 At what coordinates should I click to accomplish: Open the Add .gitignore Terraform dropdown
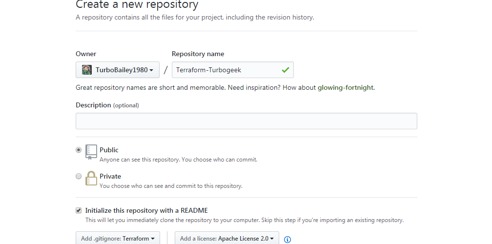tap(118, 238)
